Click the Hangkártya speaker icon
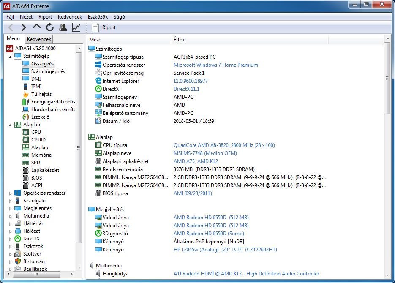This screenshot has height=283, width=395. (98, 273)
